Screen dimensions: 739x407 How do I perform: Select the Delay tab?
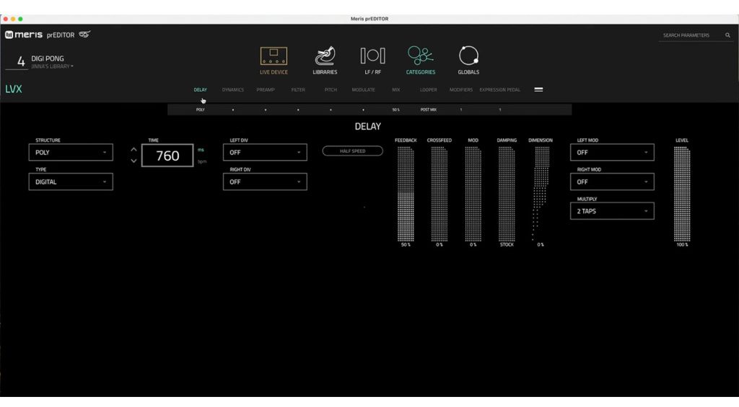[201, 89]
